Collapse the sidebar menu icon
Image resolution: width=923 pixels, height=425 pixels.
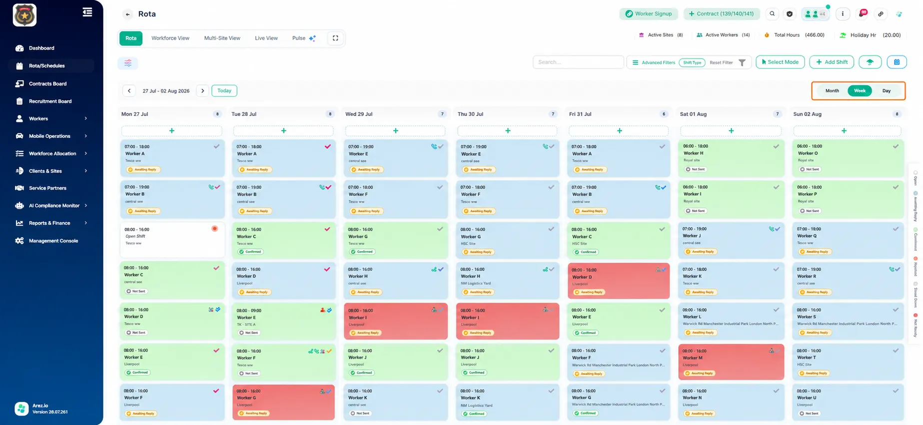pos(87,12)
